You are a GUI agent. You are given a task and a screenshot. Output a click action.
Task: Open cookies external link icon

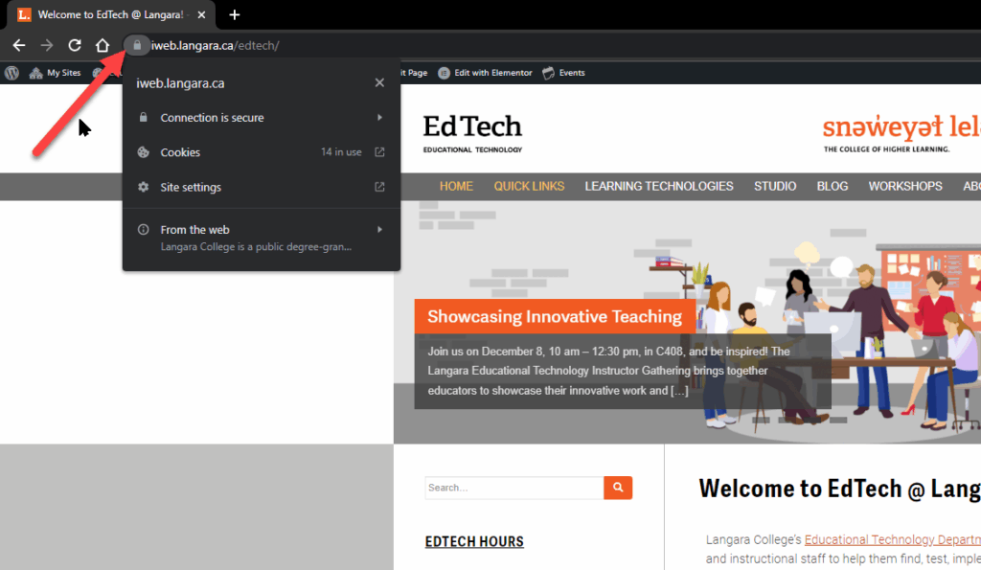(x=379, y=152)
